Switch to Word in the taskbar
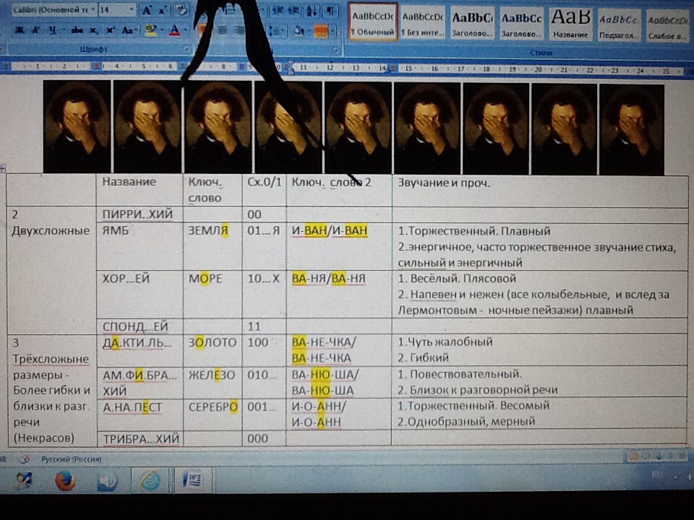694x520 pixels. pyautogui.click(x=192, y=481)
